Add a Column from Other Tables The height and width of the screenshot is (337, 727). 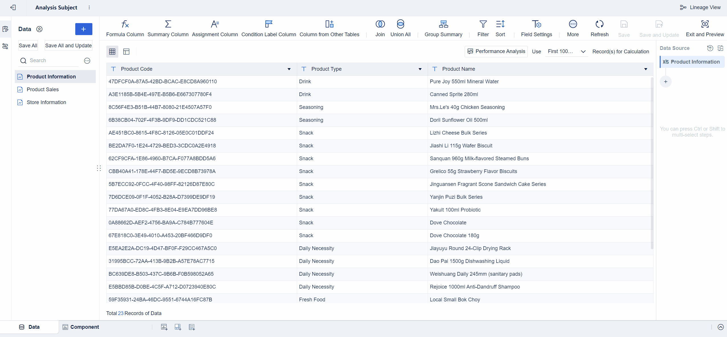point(329,29)
